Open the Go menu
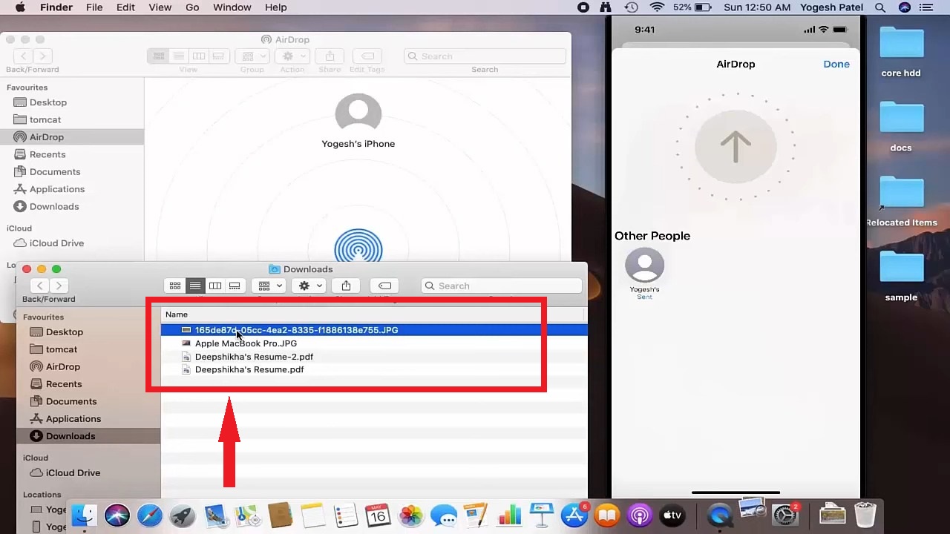Viewport: 950px width, 534px height. (x=192, y=7)
